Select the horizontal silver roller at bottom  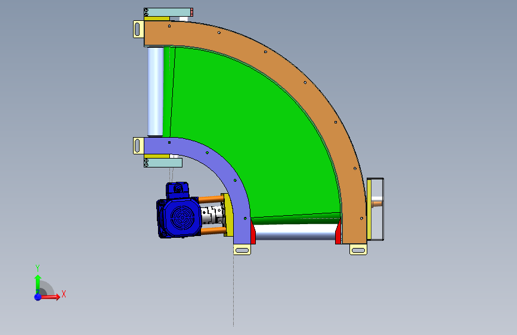296,232
